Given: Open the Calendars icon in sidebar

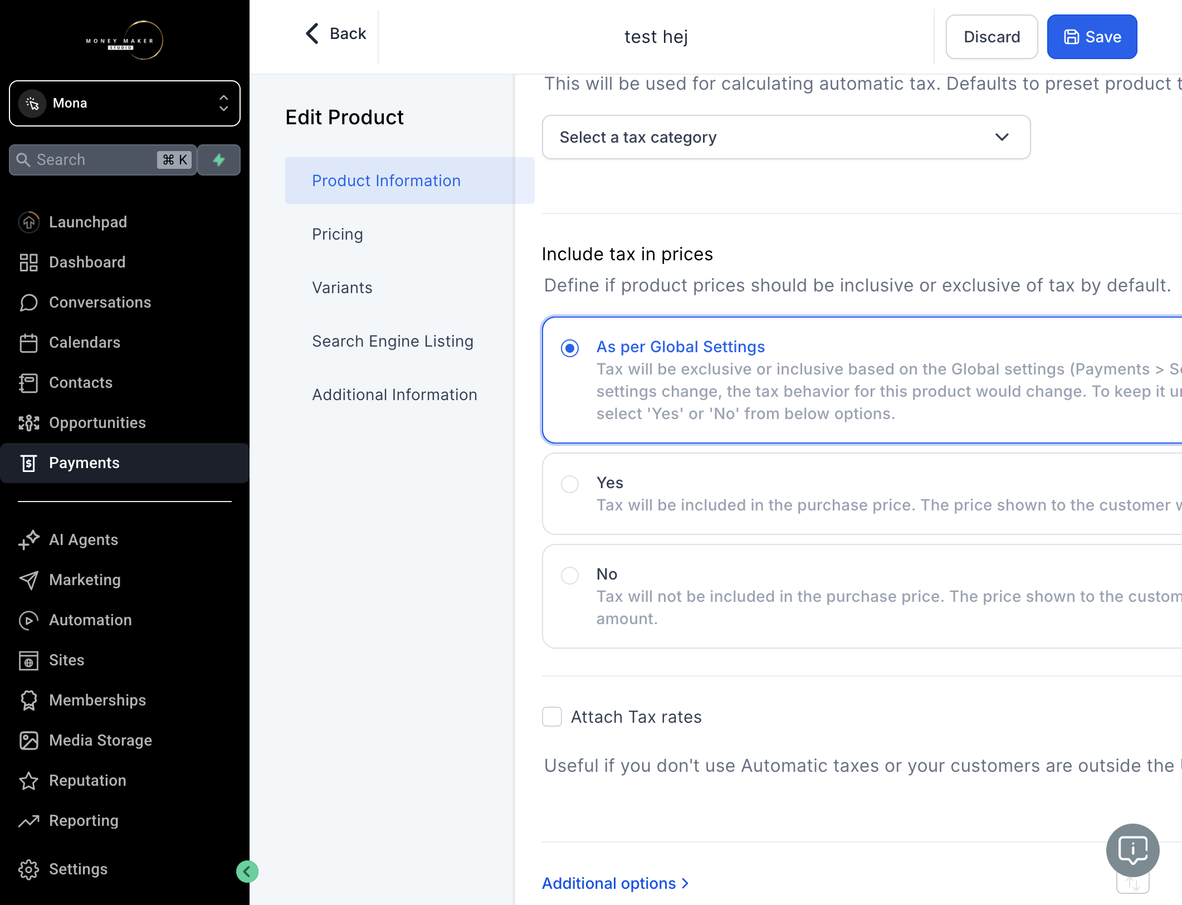Looking at the screenshot, I should (x=28, y=342).
